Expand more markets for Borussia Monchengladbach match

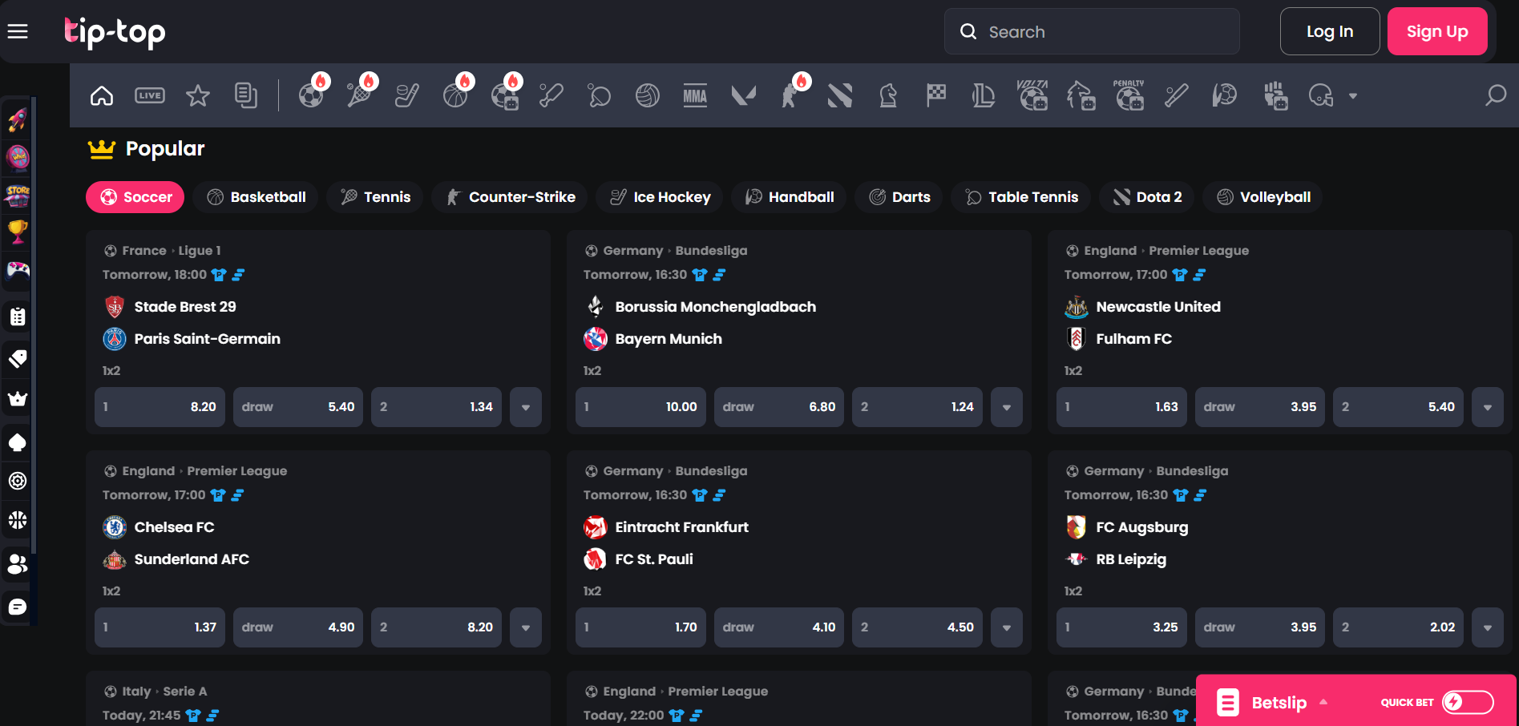(x=1007, y=407)
